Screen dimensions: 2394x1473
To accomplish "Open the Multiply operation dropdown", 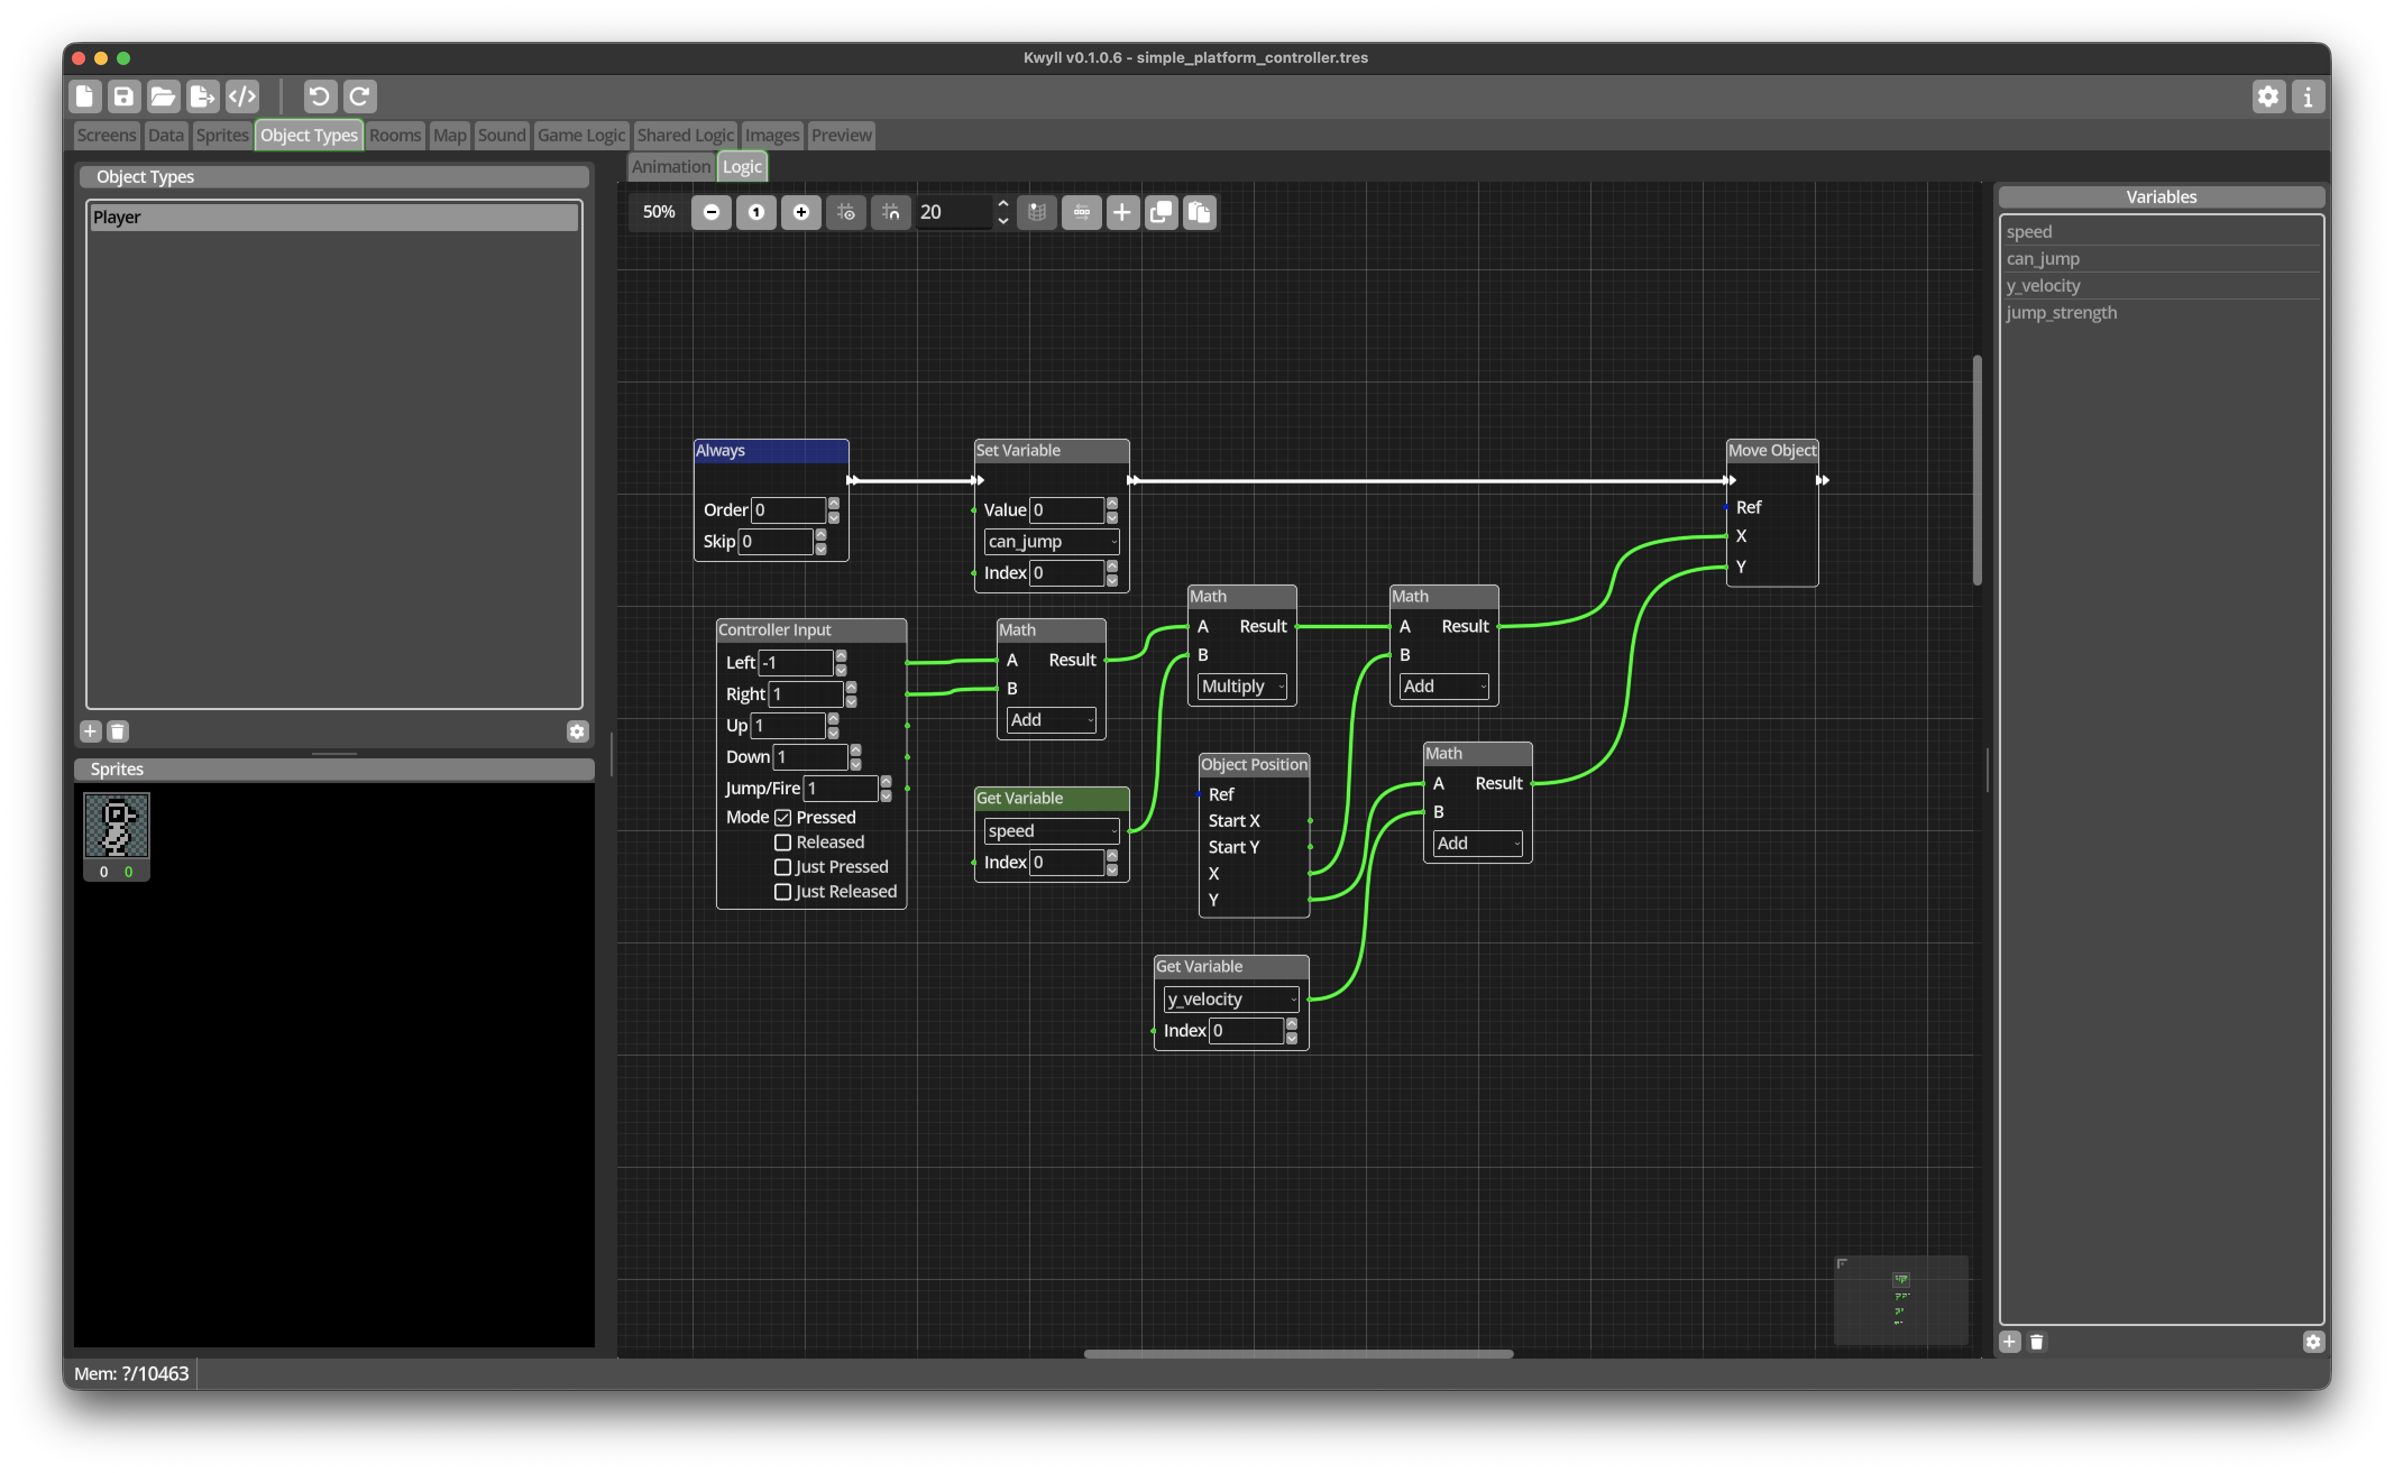I will click(1241, 686).
